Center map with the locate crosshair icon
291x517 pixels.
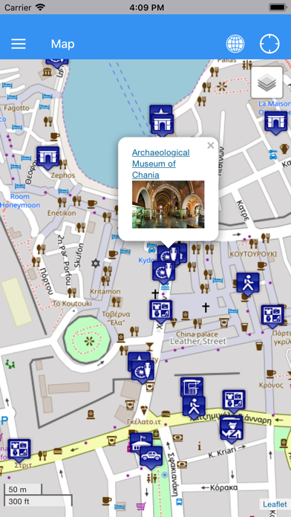point(269,44)
